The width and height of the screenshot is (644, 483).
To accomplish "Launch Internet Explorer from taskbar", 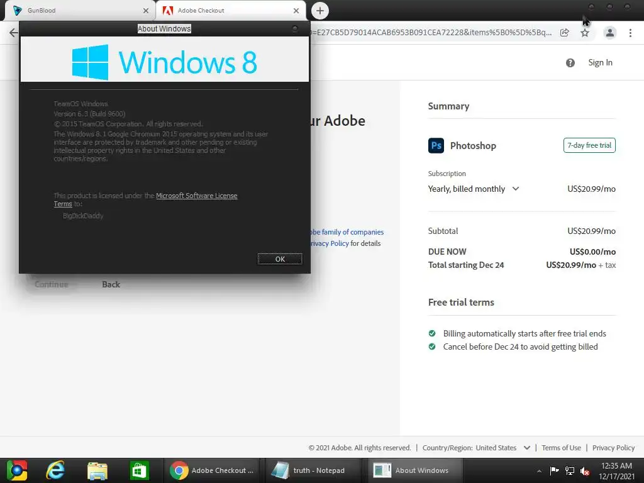I will click(x=55, y=470).
